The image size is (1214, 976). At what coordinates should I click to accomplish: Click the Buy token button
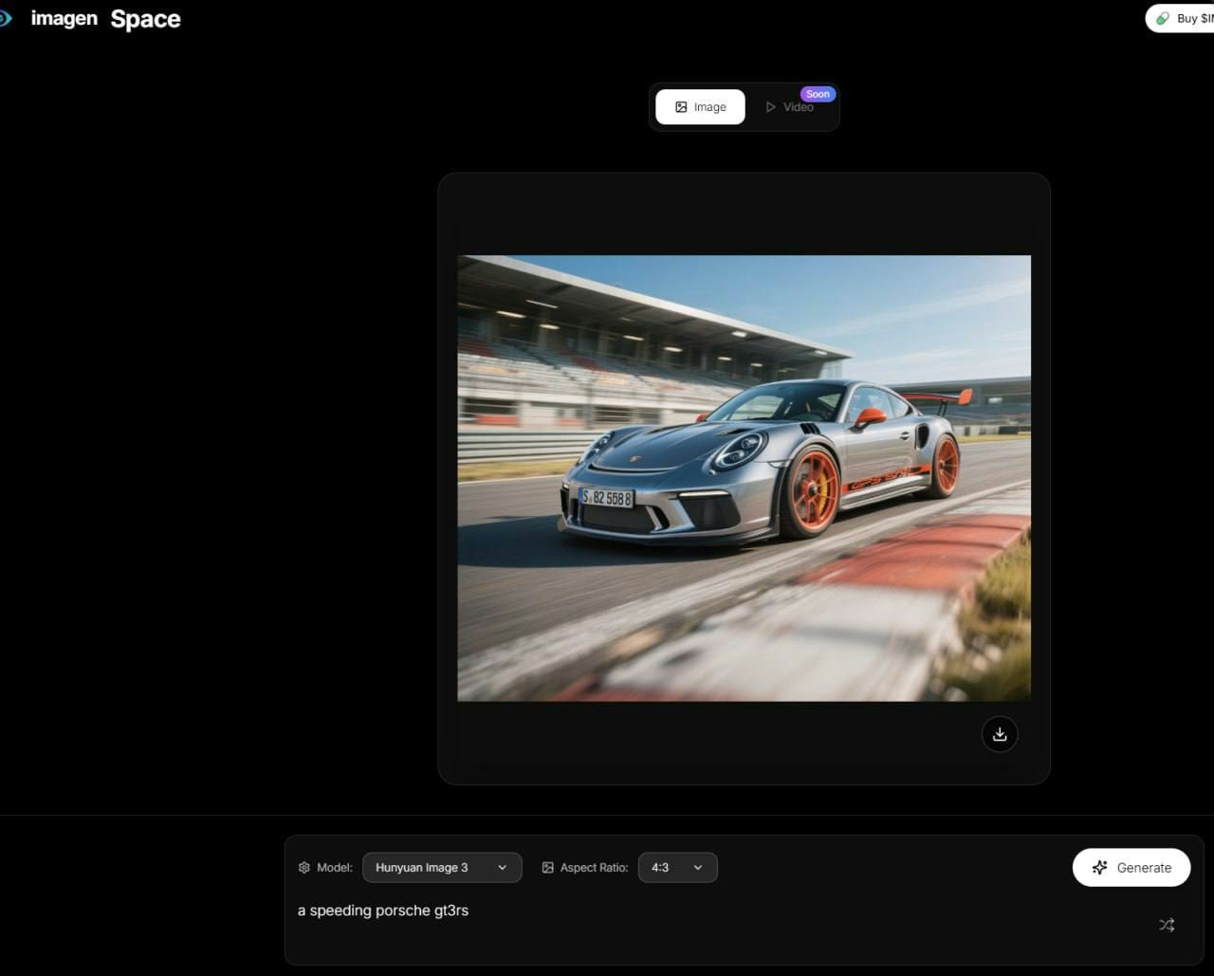click(x=1180, y=18)
